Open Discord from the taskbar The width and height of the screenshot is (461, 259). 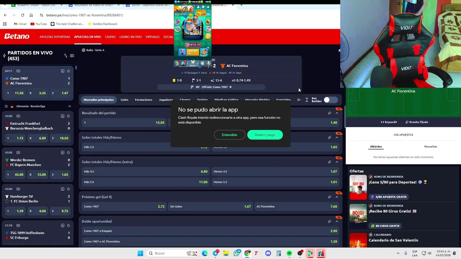(268, 253)
